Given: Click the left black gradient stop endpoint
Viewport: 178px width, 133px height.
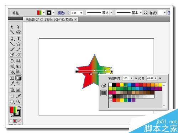Looking at the screenshot, I should (77, 71).
